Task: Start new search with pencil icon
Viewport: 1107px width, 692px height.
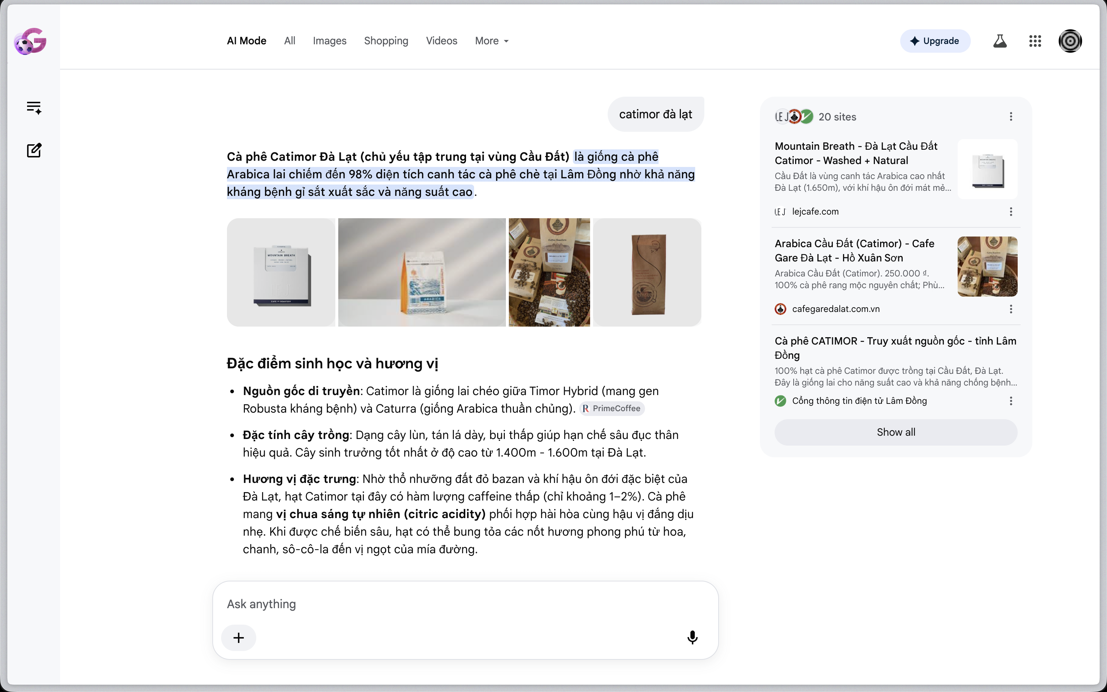Action: click(x=34, y=150)
